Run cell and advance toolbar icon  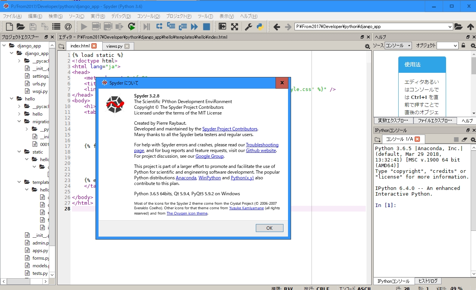[x=108, y=27]
